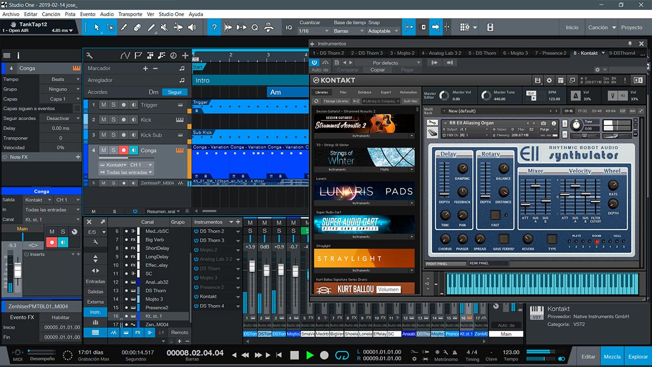Solo the Kick track
This screenshot has width=652, height=367.
114,120
